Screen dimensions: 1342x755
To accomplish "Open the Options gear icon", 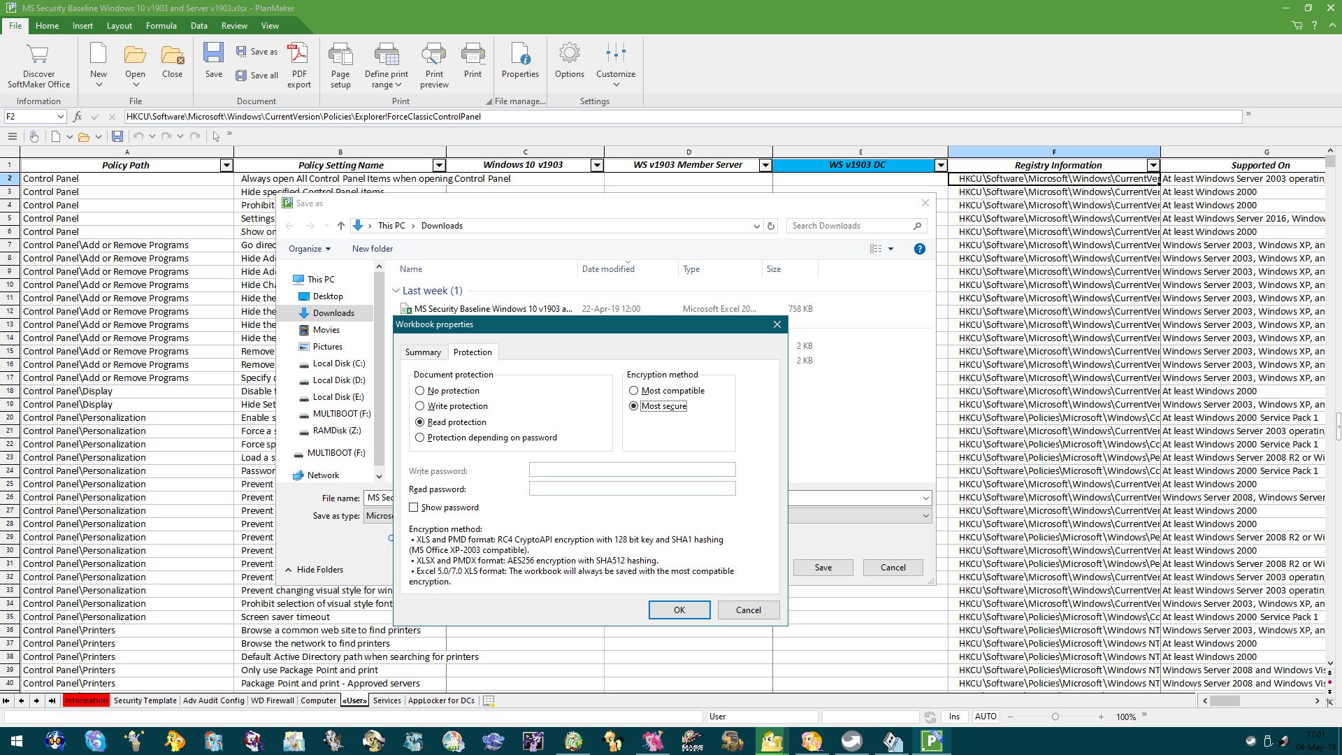I will [569, 62].
